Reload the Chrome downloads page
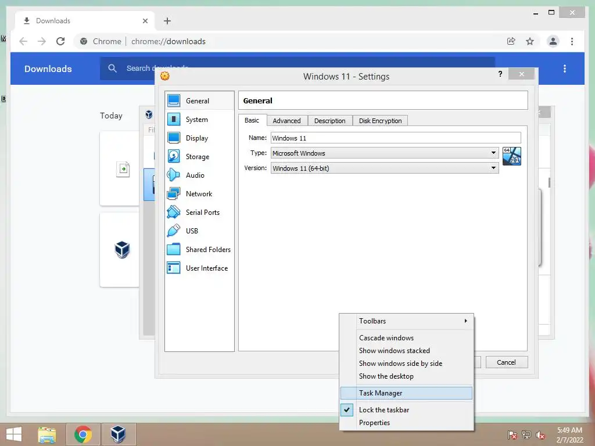 click(x=60, y=41)
